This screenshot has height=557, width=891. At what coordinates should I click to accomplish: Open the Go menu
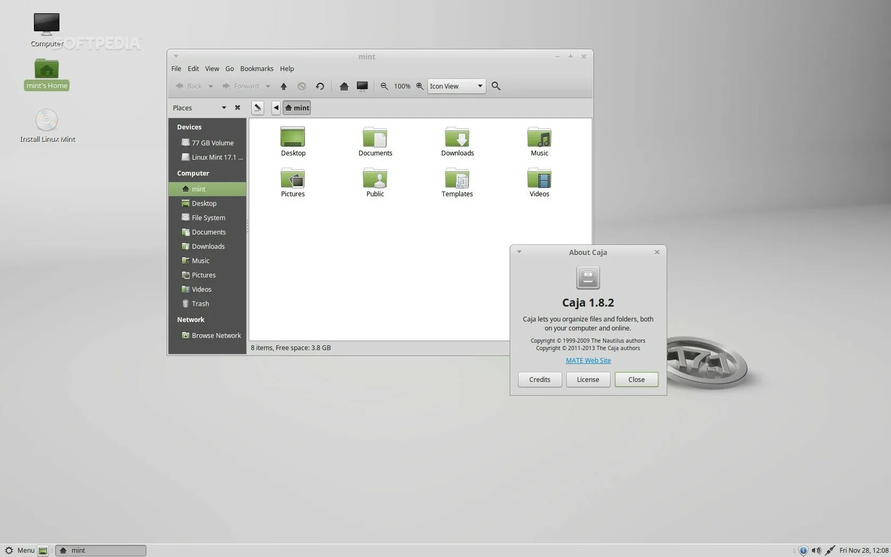[x=230, y=68]
